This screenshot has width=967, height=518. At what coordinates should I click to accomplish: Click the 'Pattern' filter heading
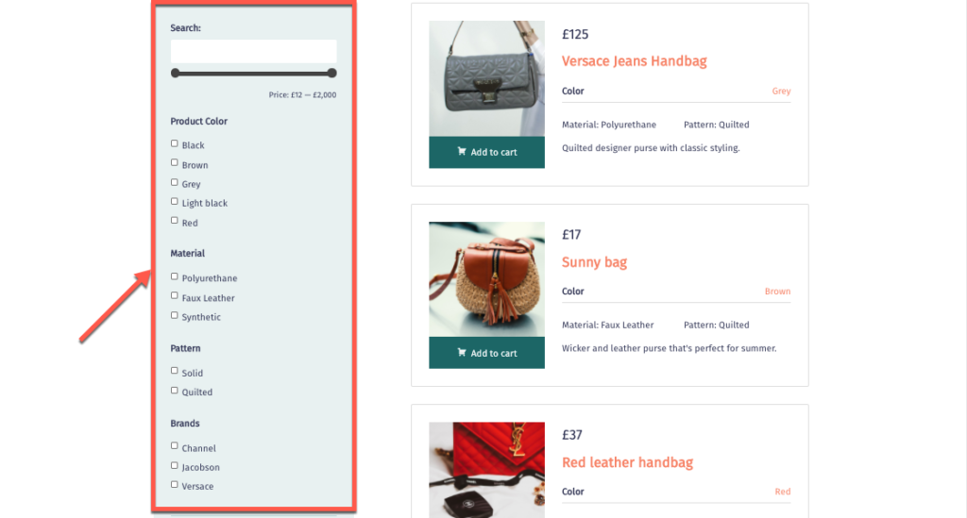point(185,348)
